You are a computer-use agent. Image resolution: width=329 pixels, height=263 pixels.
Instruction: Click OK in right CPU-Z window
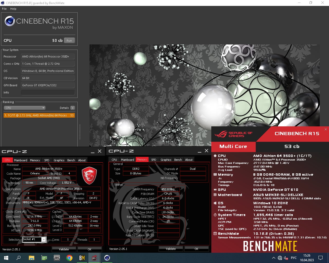point(196,249)
